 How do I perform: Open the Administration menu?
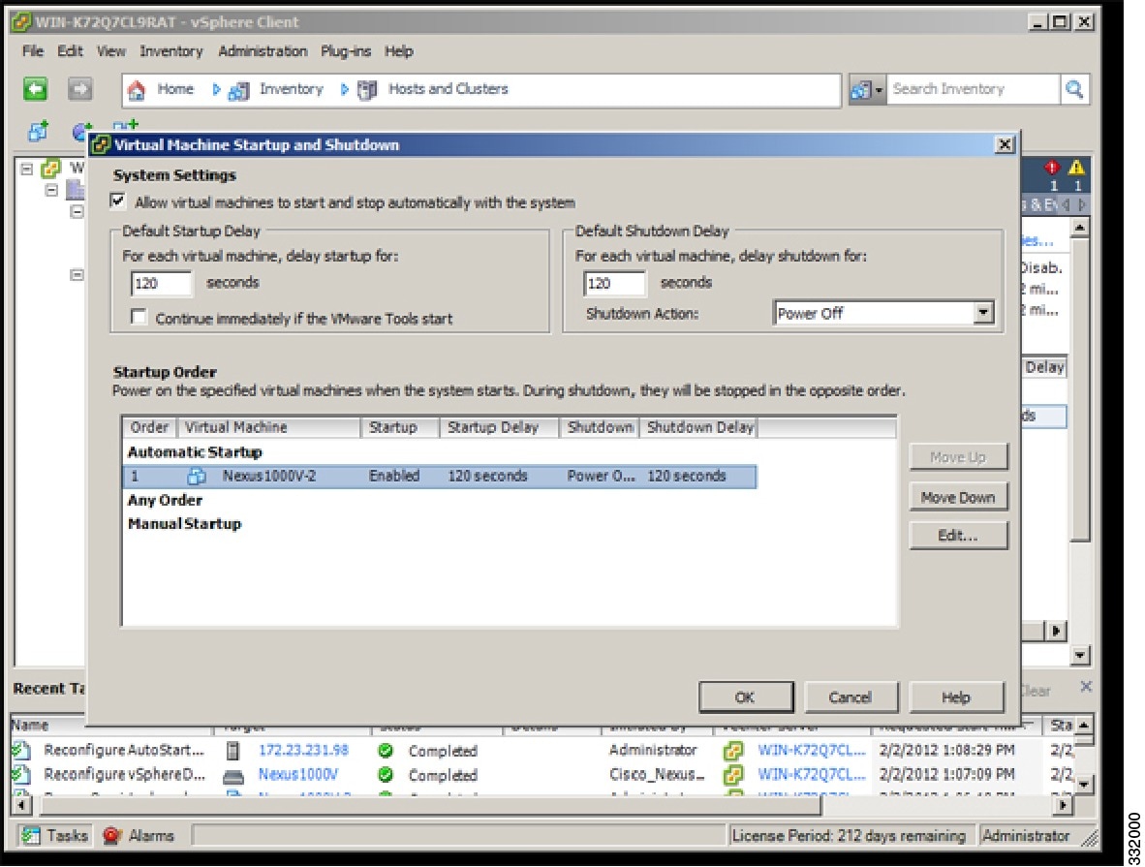263,51
